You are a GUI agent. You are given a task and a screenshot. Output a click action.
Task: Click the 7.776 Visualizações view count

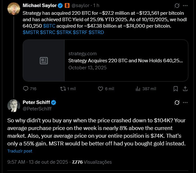pos(92,162)
